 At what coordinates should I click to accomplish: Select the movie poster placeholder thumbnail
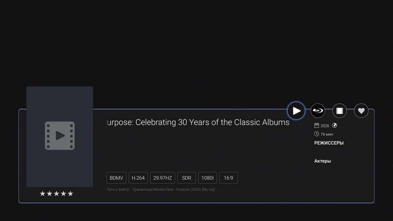[x=60, y=137]
